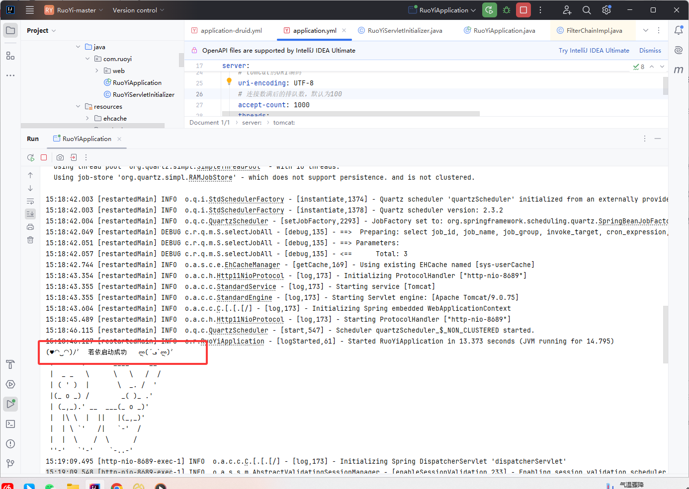Take a thread dump using the camera icon
689x489 pixels.
pos(60,157)
